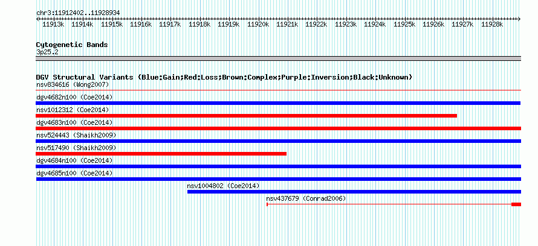Click the 11924k ruler tick label
This screenshot has width=538, height=246.
(x=375, y=24)
